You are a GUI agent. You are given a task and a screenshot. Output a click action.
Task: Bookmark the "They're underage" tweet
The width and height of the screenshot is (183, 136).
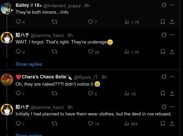(x=163, y=52)
